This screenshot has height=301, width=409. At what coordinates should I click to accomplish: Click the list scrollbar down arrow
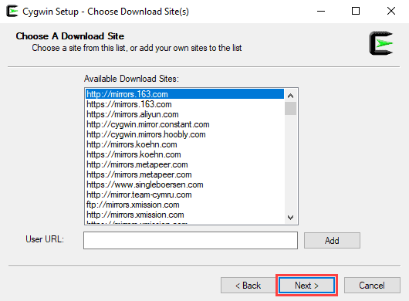pyautogui.click(x=290, y=218)
